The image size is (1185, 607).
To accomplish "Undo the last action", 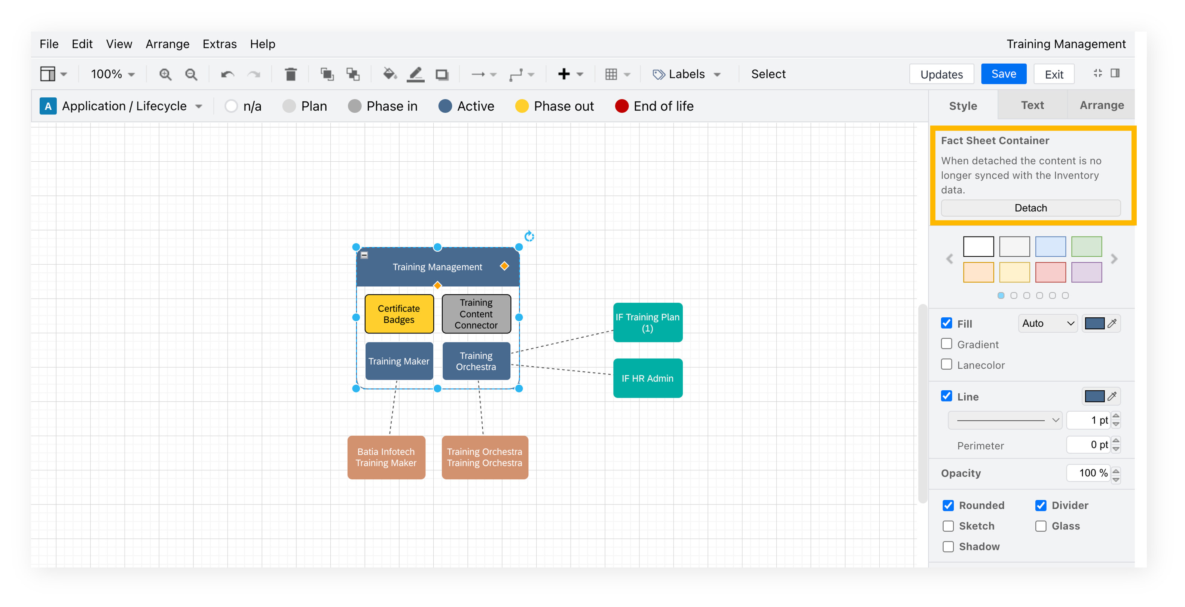I will coord(227,74).
